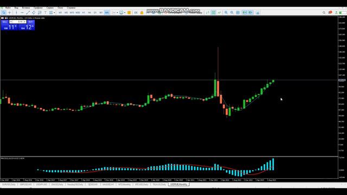The image size is (347, 195).
Task: Expand the objects tool dropdown arrow
Action: coord(54,12)
